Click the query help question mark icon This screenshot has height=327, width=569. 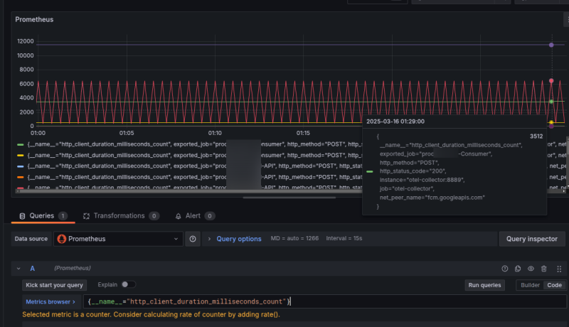tap(505, 269)
